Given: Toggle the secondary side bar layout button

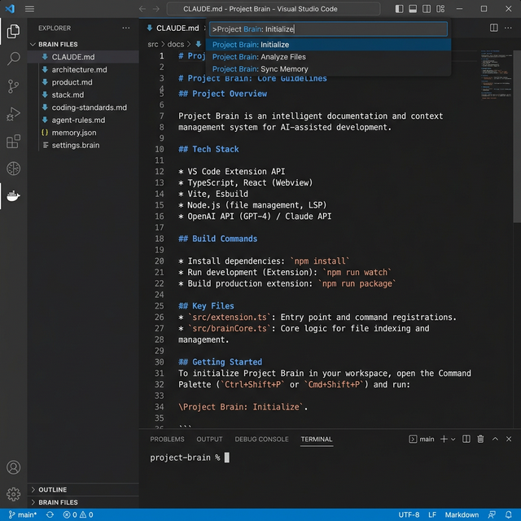Looking at the screenshot, I should 427,9.
